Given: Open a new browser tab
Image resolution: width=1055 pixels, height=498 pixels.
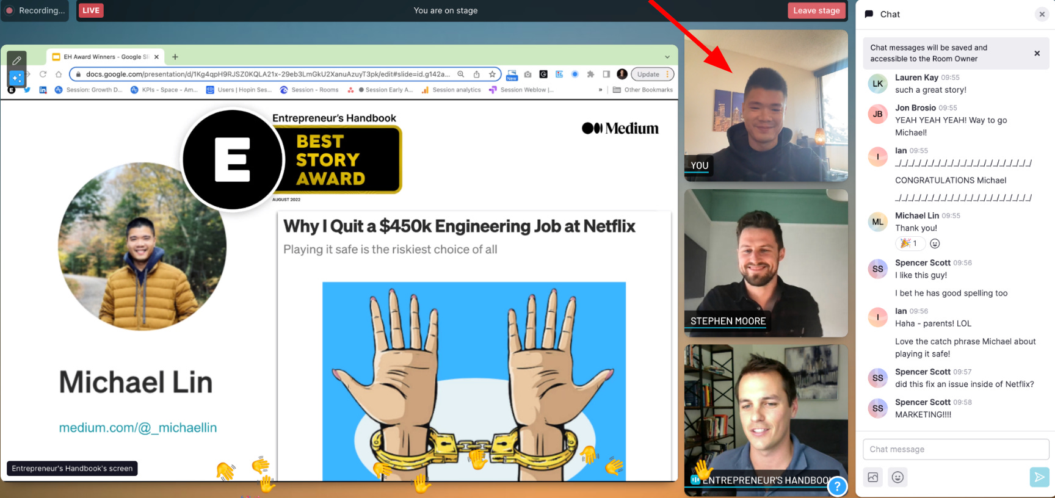Looking at the screenshot, I should (x=175, y=57).
